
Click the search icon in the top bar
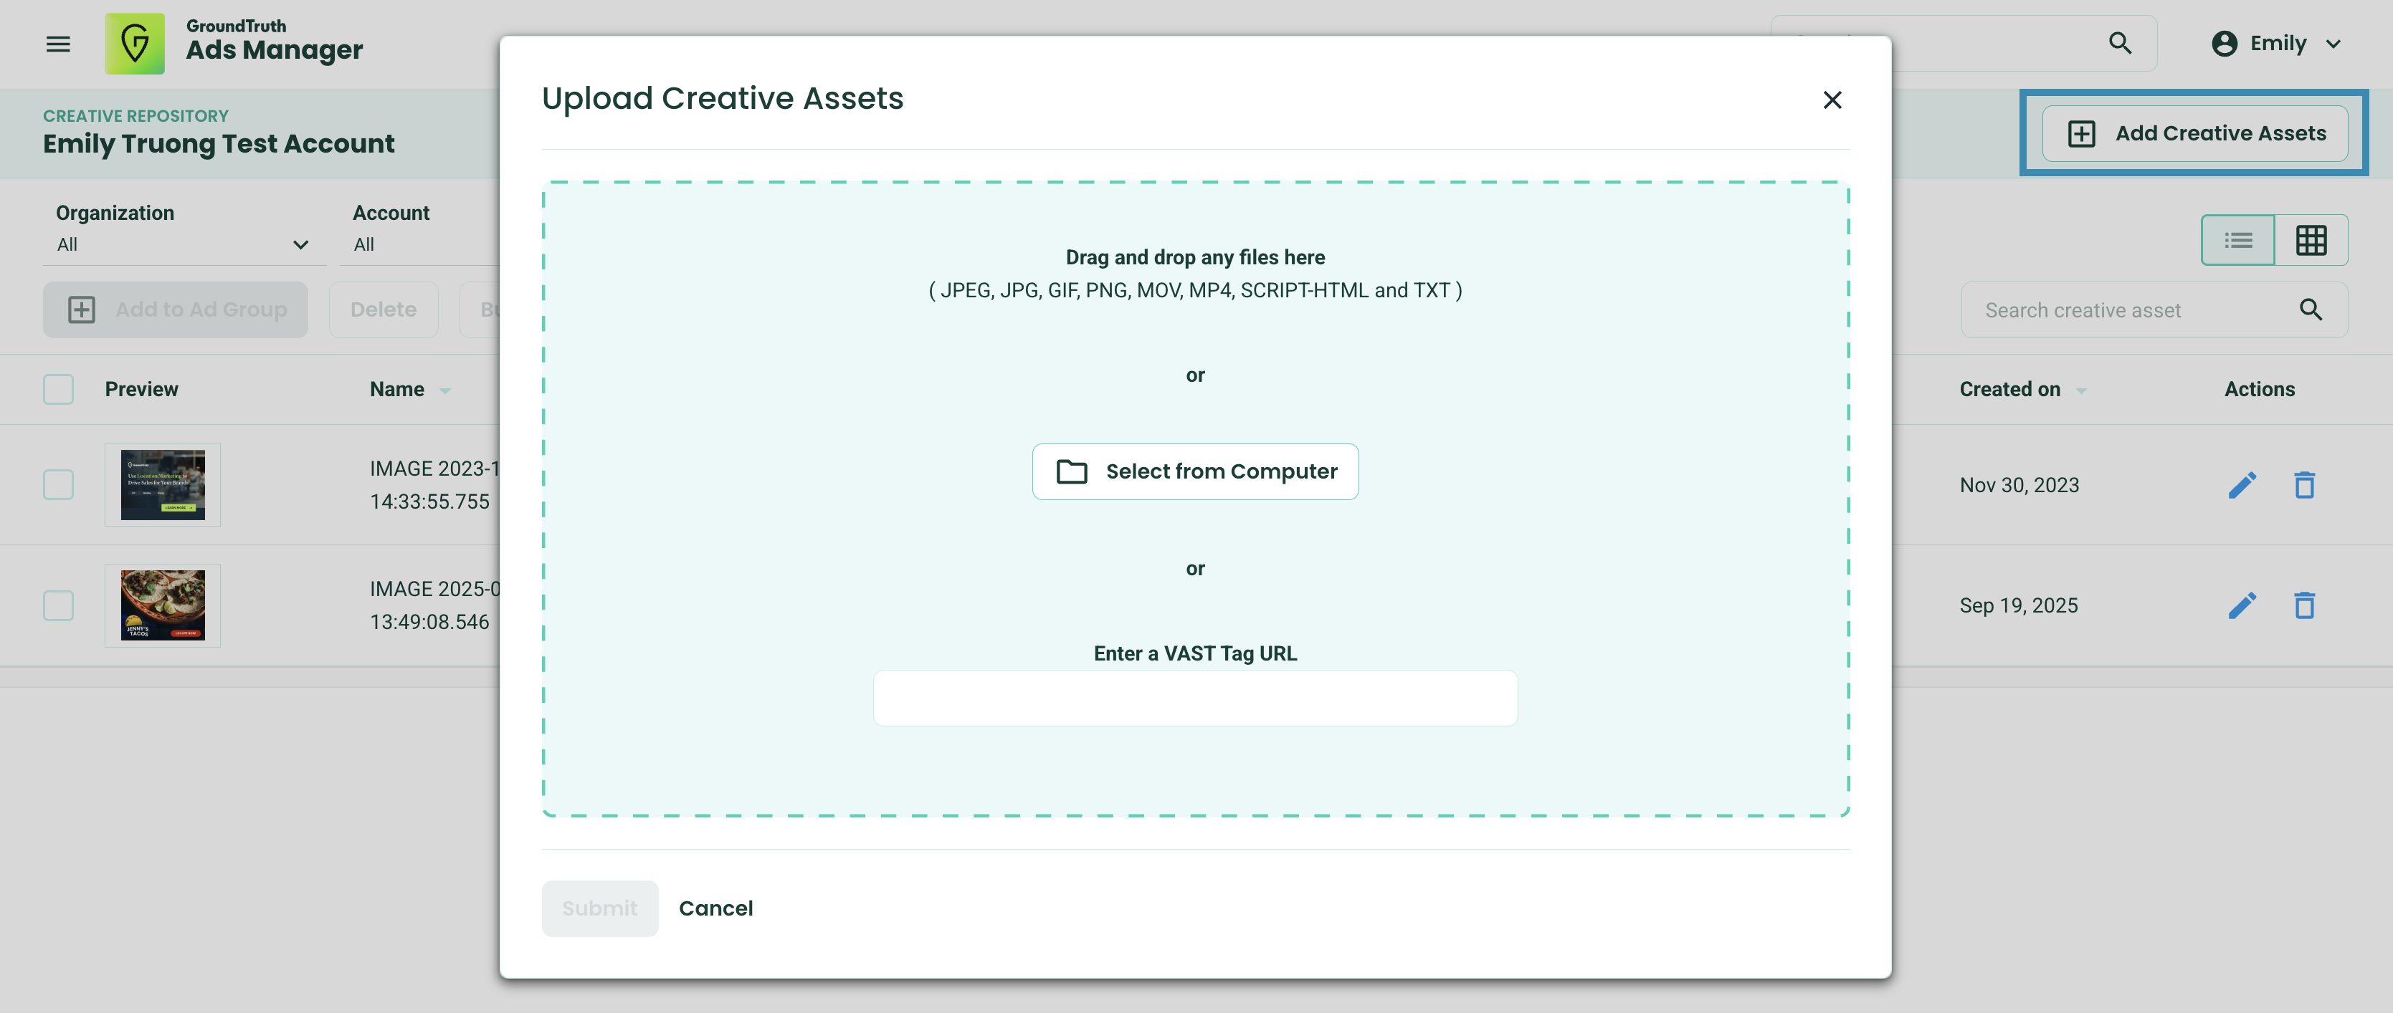click(x=2121, y=43)
